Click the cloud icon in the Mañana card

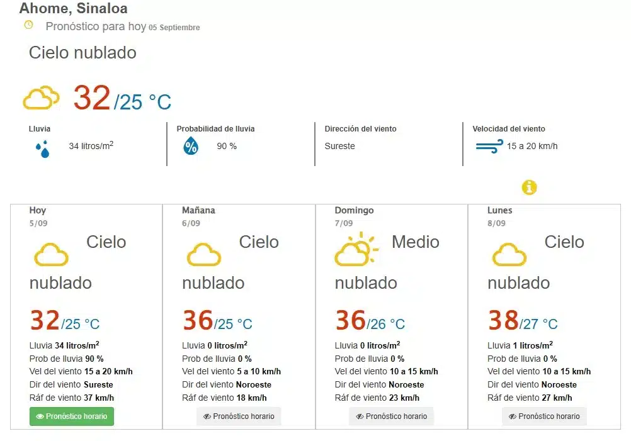pos(204,254)
